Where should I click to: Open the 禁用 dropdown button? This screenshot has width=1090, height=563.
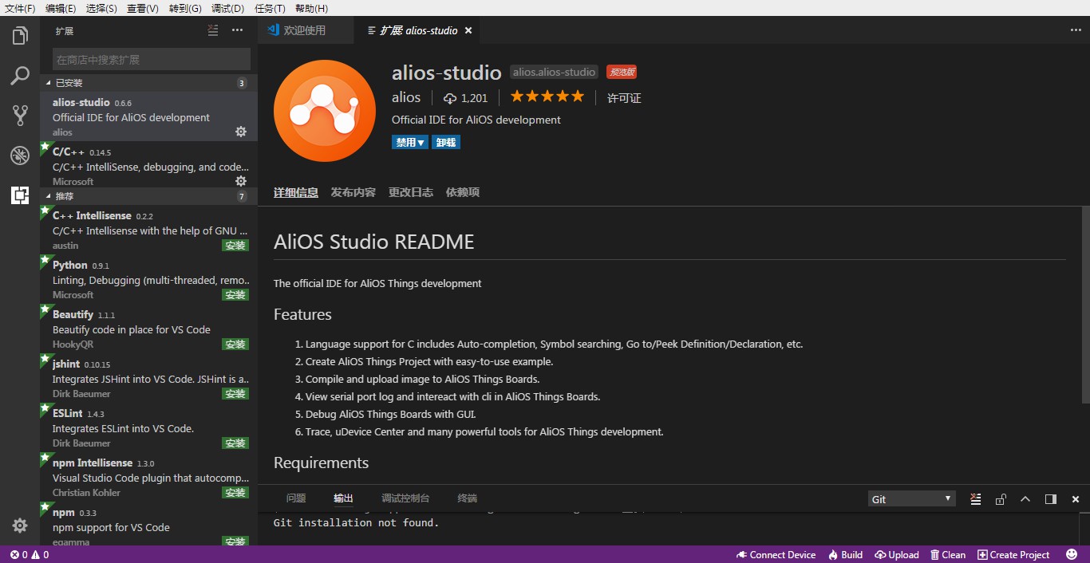tap(409, 142)
